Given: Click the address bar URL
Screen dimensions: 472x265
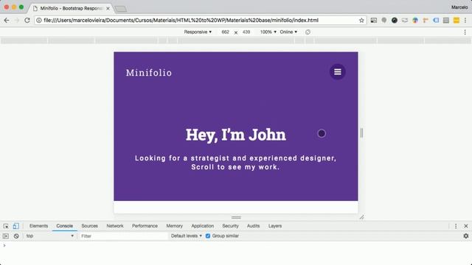Looking at the screenshot, I should tap(181, 21).
